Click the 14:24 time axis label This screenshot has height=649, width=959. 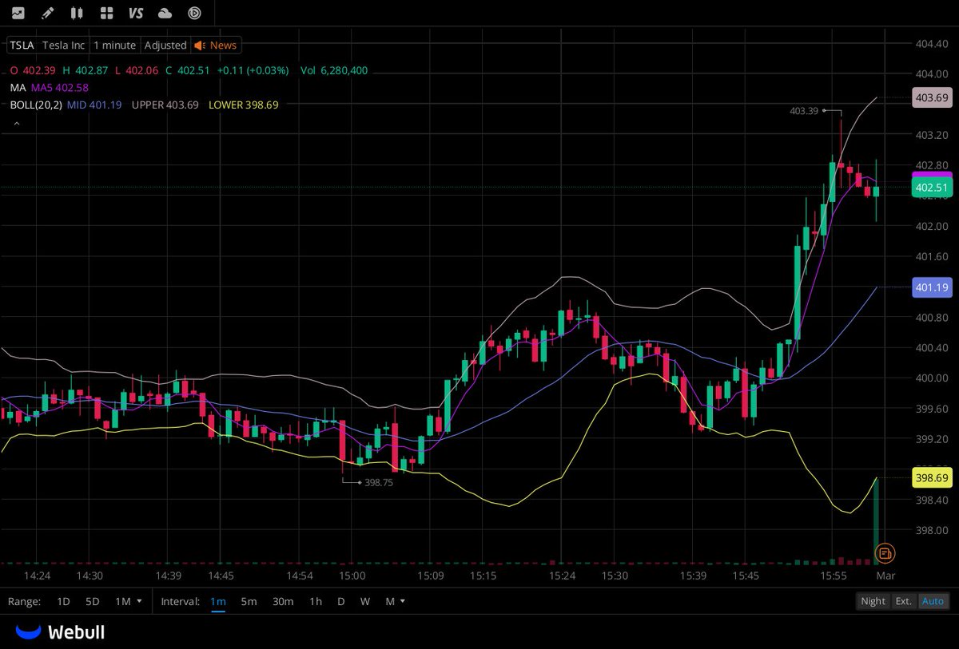37,576
